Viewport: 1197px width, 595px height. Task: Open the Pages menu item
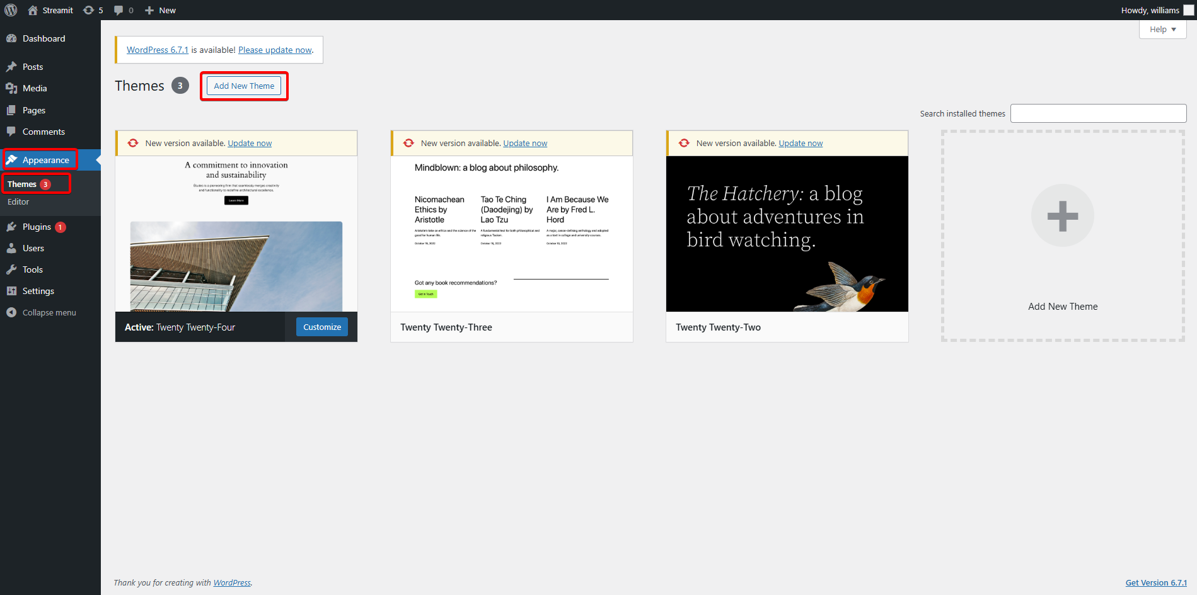point(50,110)
